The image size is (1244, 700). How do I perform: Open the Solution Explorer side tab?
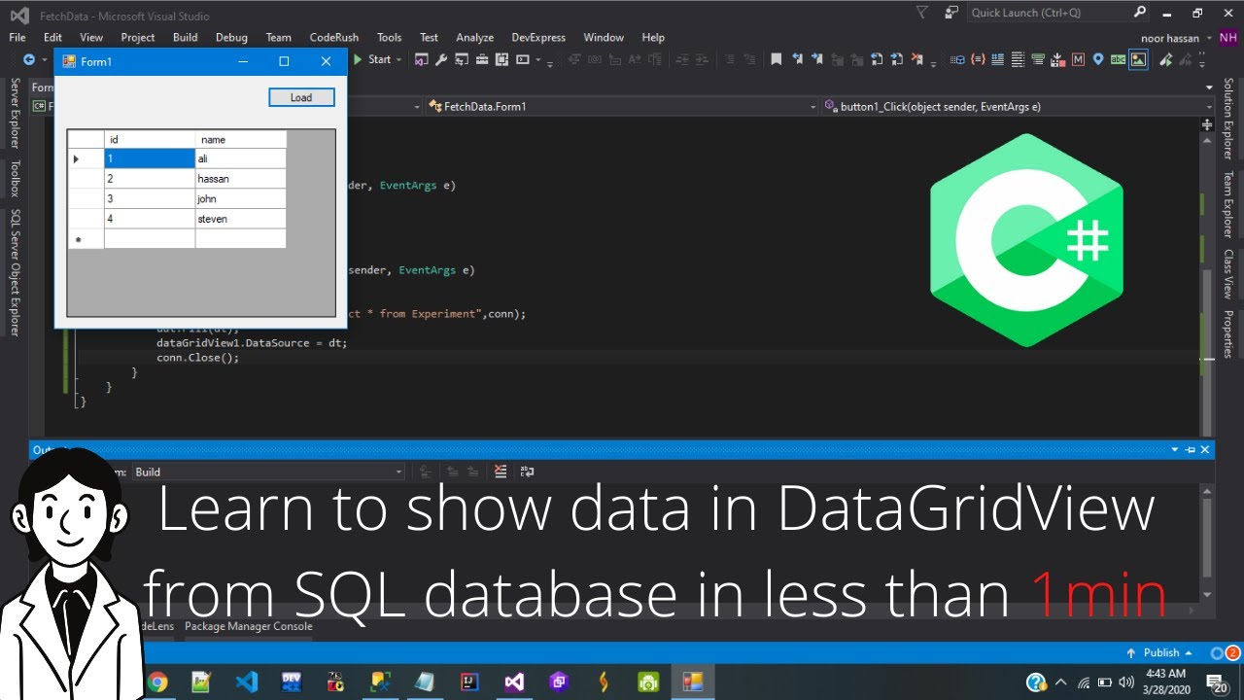coord(1227,119)
